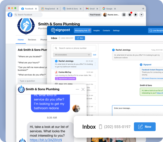Image resolution: width=163 pixels, height=142 pixels.
Task: Close the RingCentral browser tab
Action: [x=57, y=9]
